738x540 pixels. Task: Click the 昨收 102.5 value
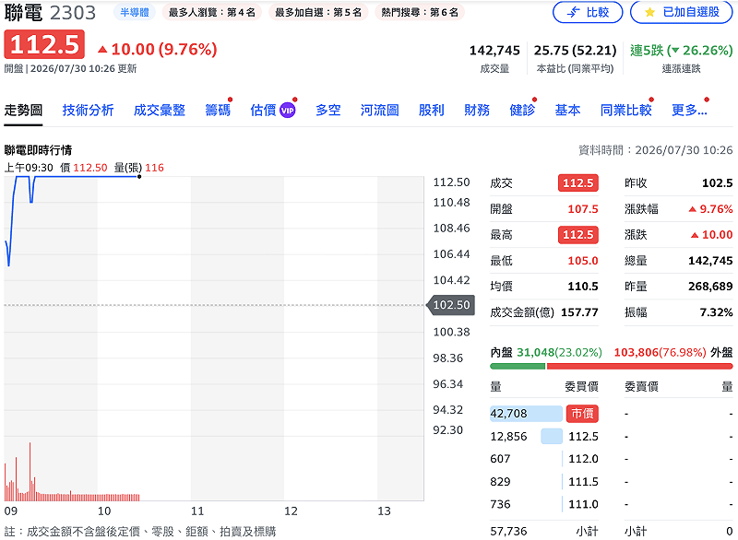point(718,182)
